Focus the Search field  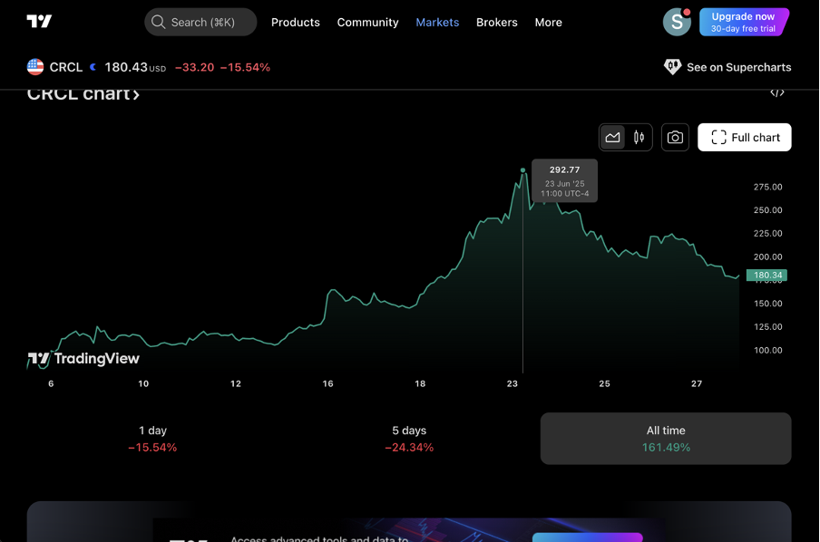200,22
